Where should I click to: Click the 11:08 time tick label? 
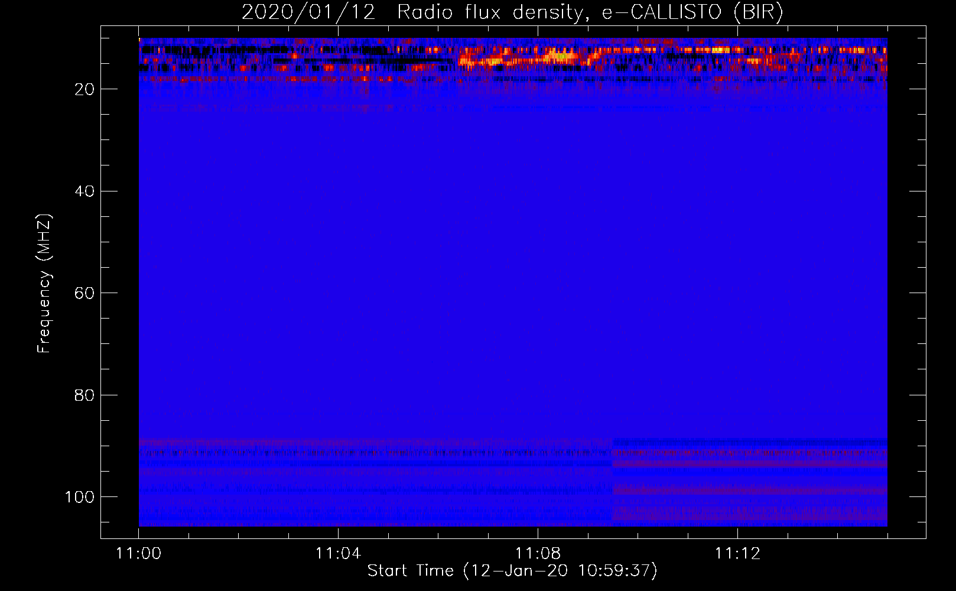538,554
